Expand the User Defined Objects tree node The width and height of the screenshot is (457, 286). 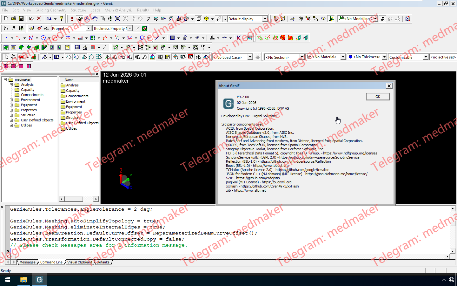[11, 120]
